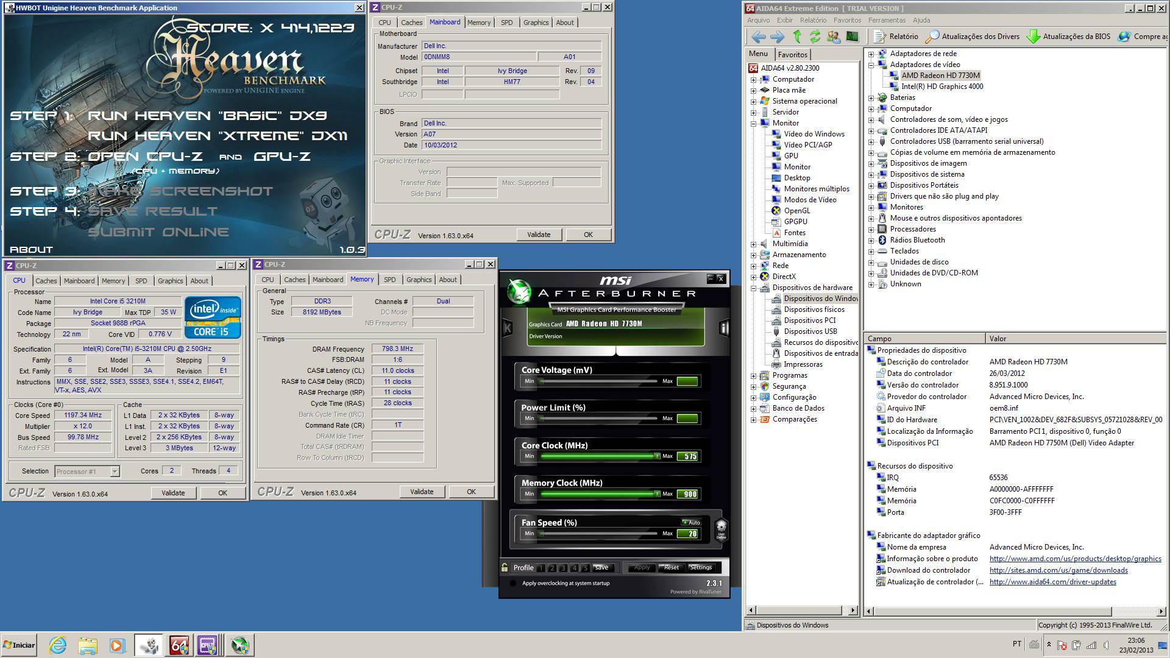
Task: Click the MSI Afterburner info 'i' icon
Action: point(724,328)
